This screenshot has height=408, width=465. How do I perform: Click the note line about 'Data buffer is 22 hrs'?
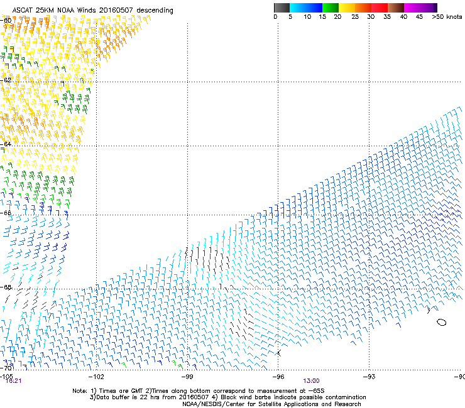(227, 397)
